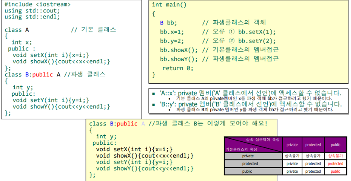351x181 pixels.
Task: Click the "파생 클래스 B의 private 멤버인 y" explanation
Action: pyautogui.click(x=255, y=109)
